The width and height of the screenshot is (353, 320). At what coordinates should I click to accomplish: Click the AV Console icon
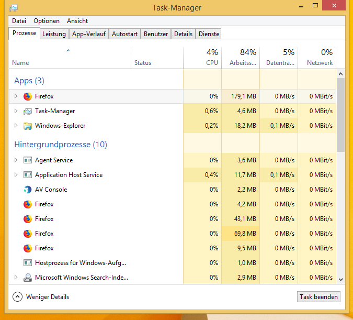tap(28, 190)
